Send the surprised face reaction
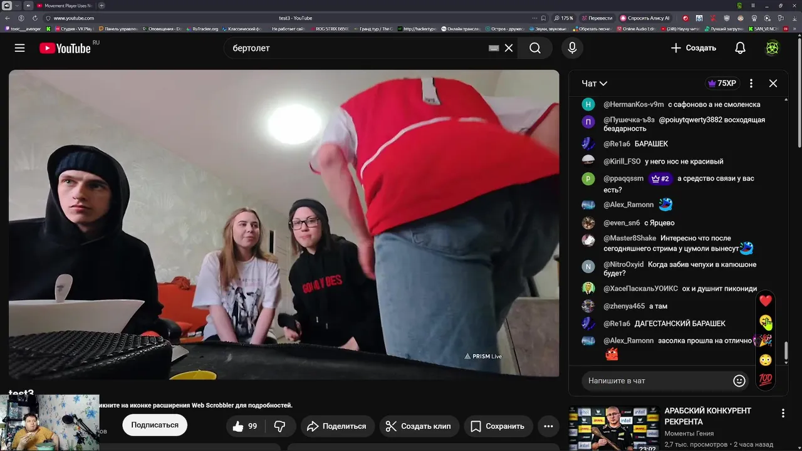Image resolution: width=802 pixels, height=451 pixels. click(766, 360)
